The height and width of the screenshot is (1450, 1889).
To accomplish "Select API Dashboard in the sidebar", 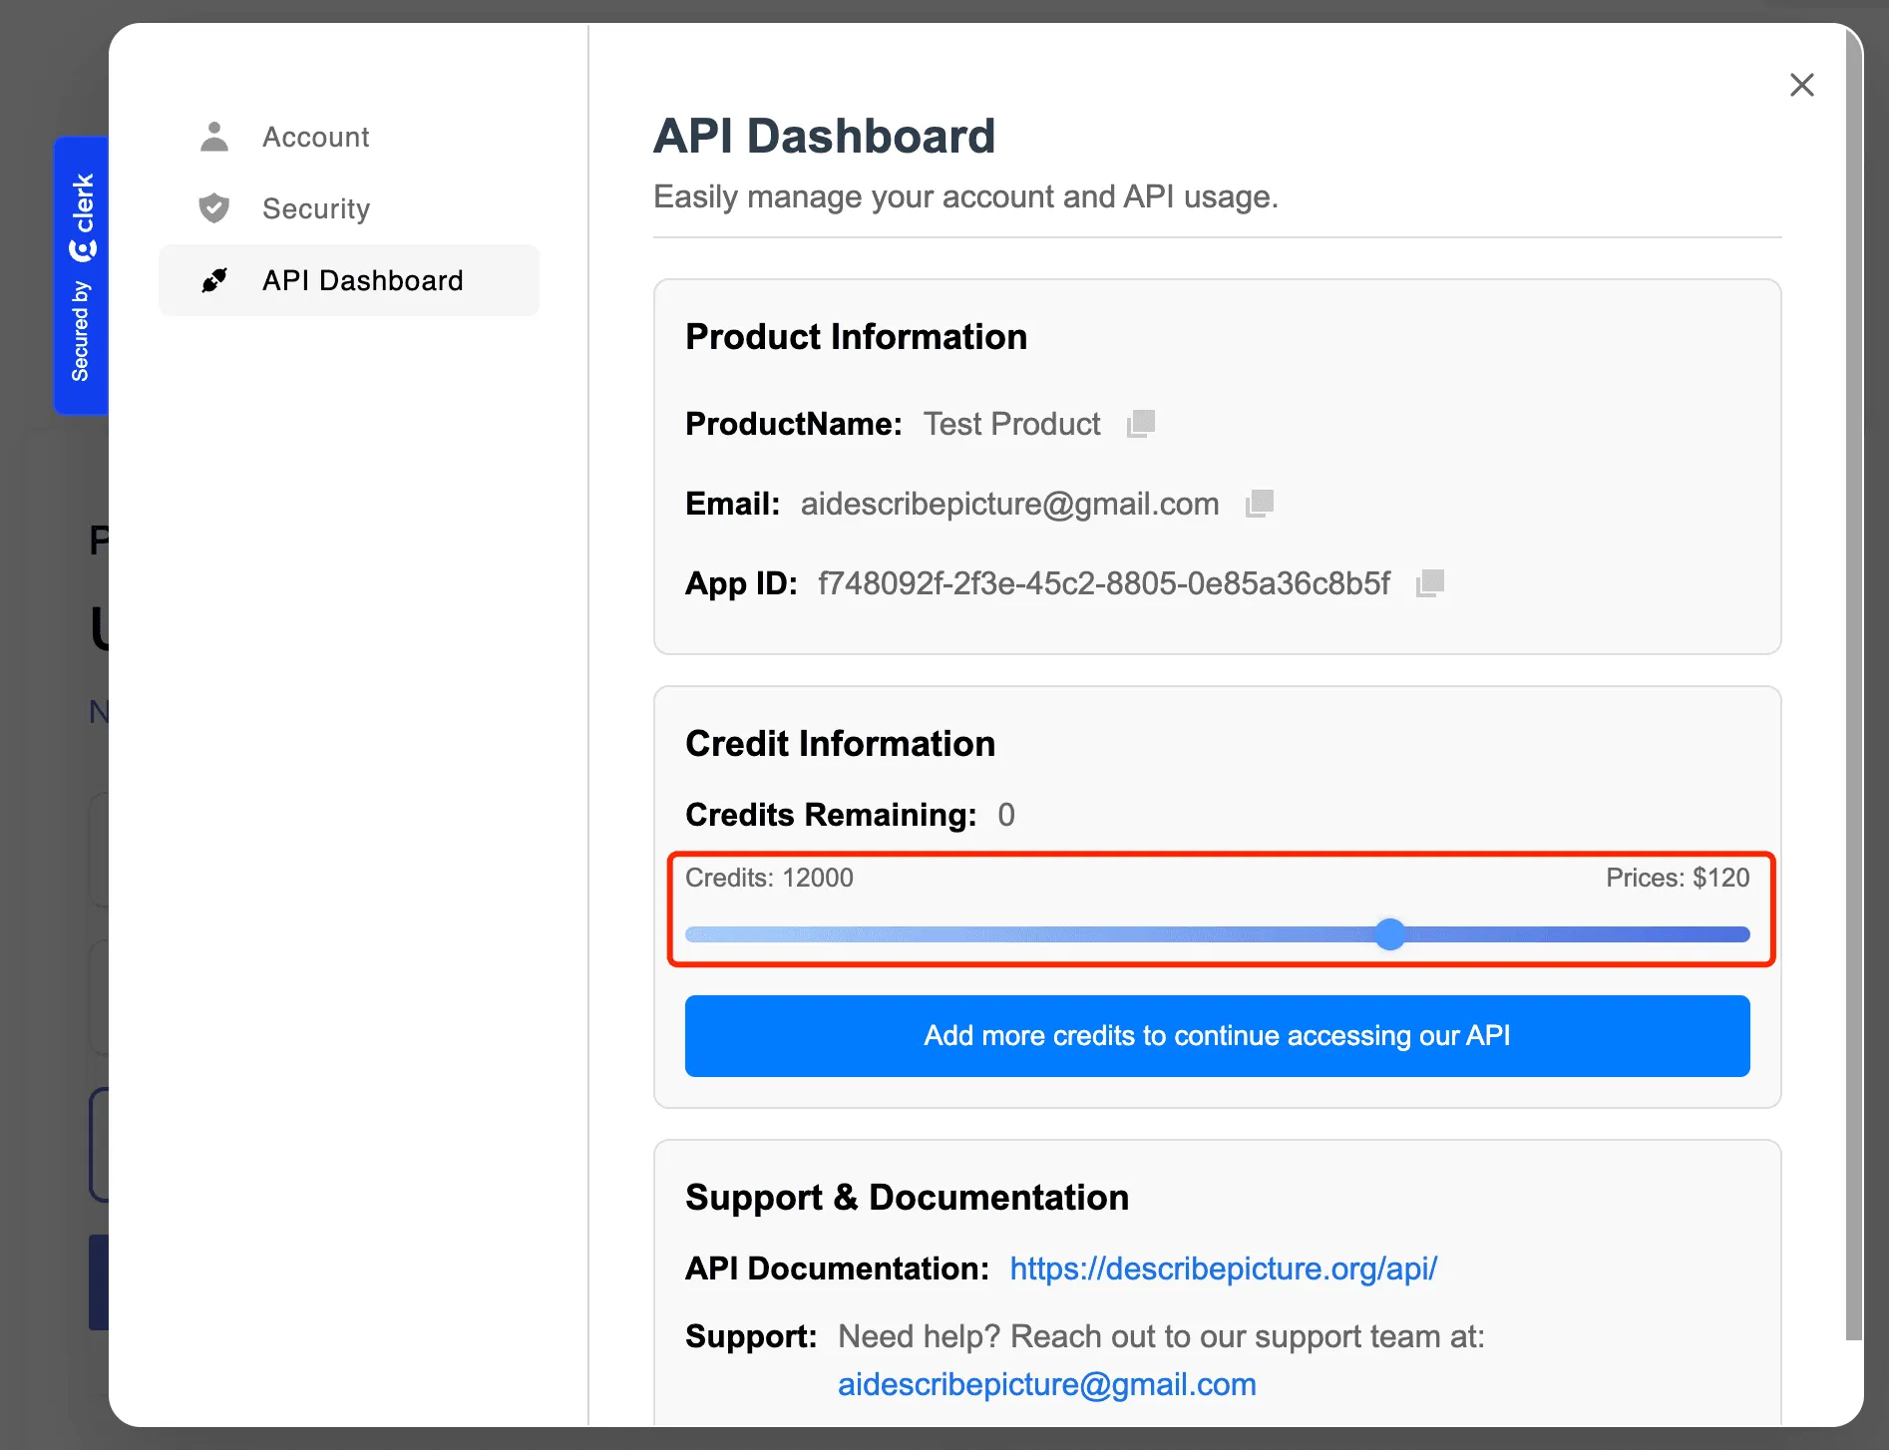I will point(361,280).
